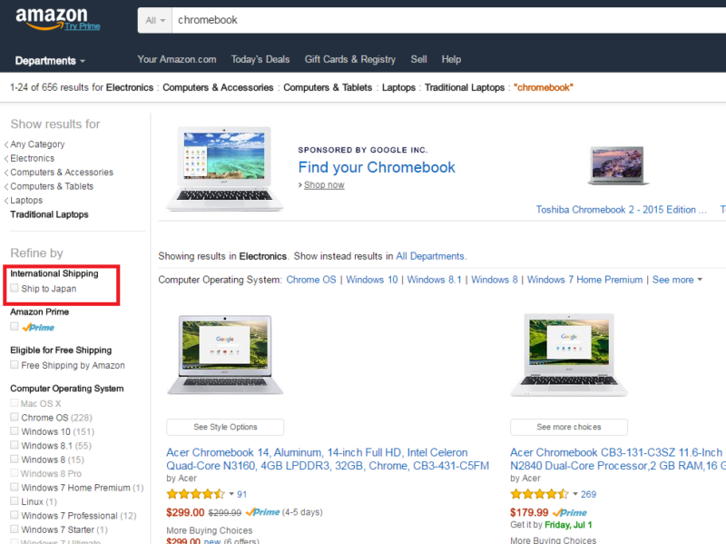This screenshot has height=544, width=726.
Task: Click the $179.99 price of Acer CB3-131
Action: [529, 512]
